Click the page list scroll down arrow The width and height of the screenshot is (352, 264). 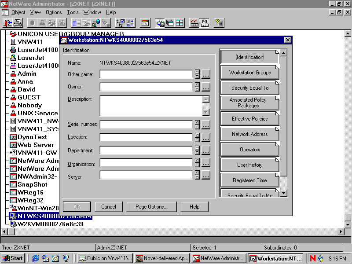(284, 193)
